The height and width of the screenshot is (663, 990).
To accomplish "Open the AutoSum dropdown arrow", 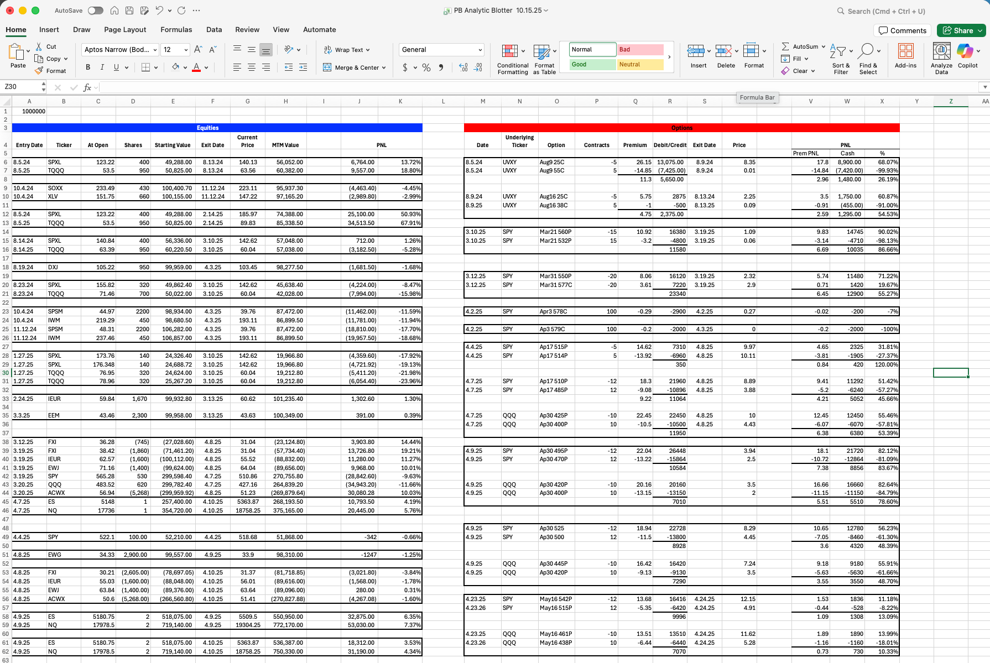I will coord(823,46).
